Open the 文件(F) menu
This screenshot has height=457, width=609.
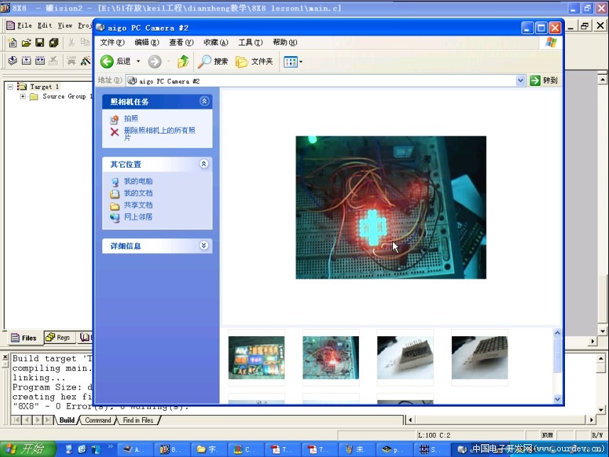tap(112, 43)
